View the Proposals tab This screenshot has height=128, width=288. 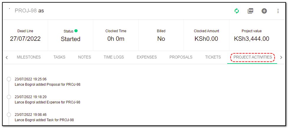[x=181, y=57]
